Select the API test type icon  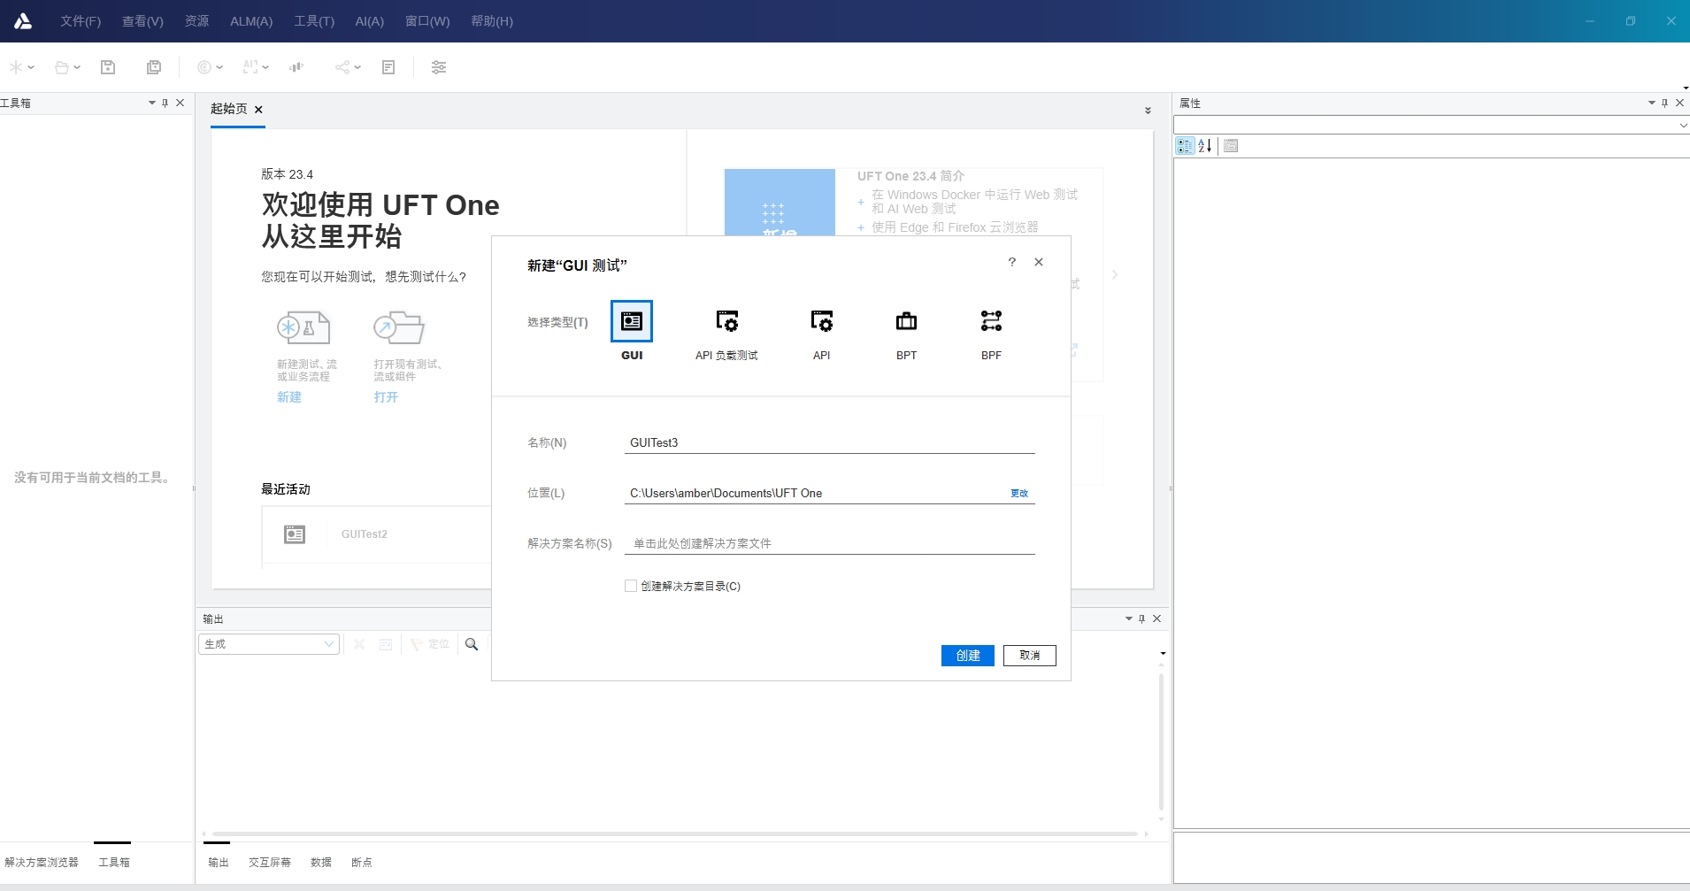point(821,321)
